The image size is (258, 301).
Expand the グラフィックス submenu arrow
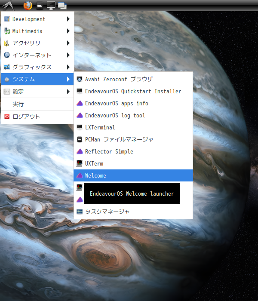pyautogui.click(x=68, y=67)
